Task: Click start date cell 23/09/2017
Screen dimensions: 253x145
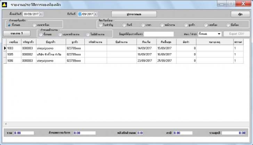Action: pyautogui.click(x=147, y=61)
